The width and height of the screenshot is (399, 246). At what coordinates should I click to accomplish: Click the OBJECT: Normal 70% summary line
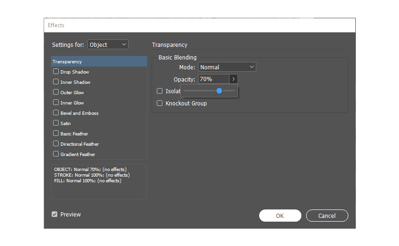90,169
